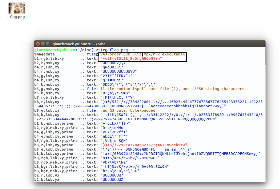Click the b8,bgr,msb,xy,prime row label
Viewport: 280px width, 189px height.
56,171
